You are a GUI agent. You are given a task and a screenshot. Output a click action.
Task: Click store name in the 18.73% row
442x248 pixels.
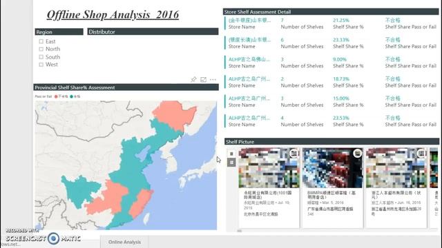[249, 79]
